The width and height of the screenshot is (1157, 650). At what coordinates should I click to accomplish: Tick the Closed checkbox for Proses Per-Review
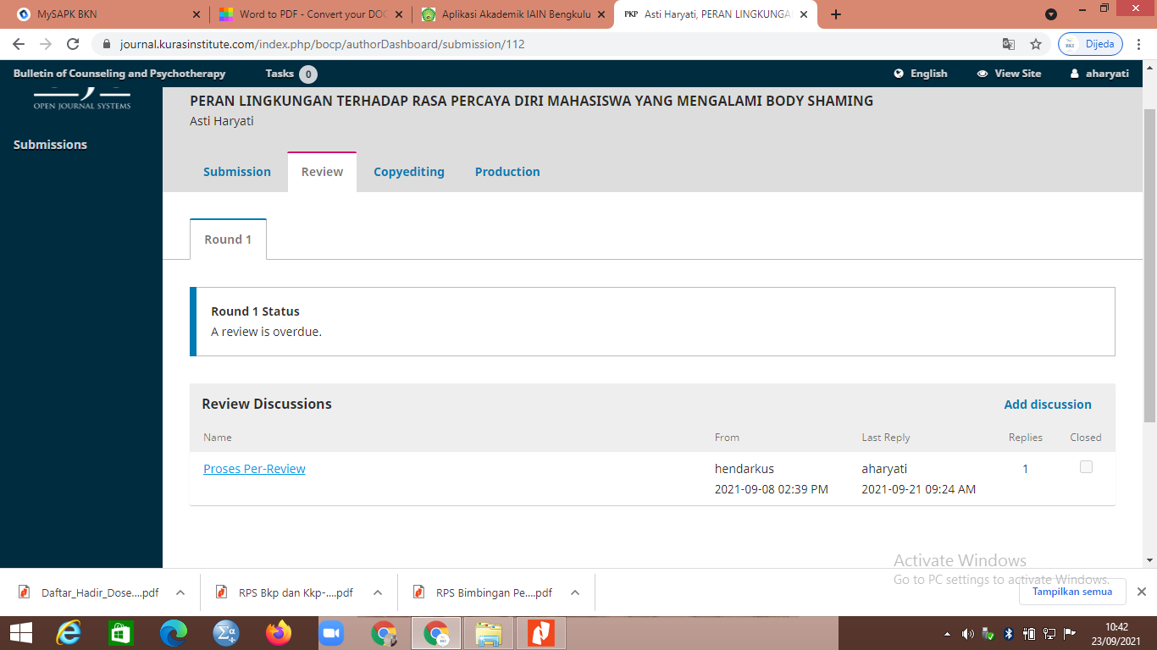point(1086,467)
